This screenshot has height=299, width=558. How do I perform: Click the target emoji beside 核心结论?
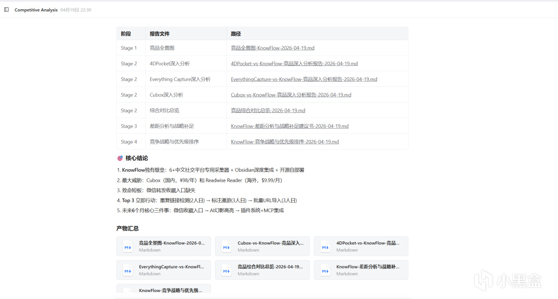point(120,158)
